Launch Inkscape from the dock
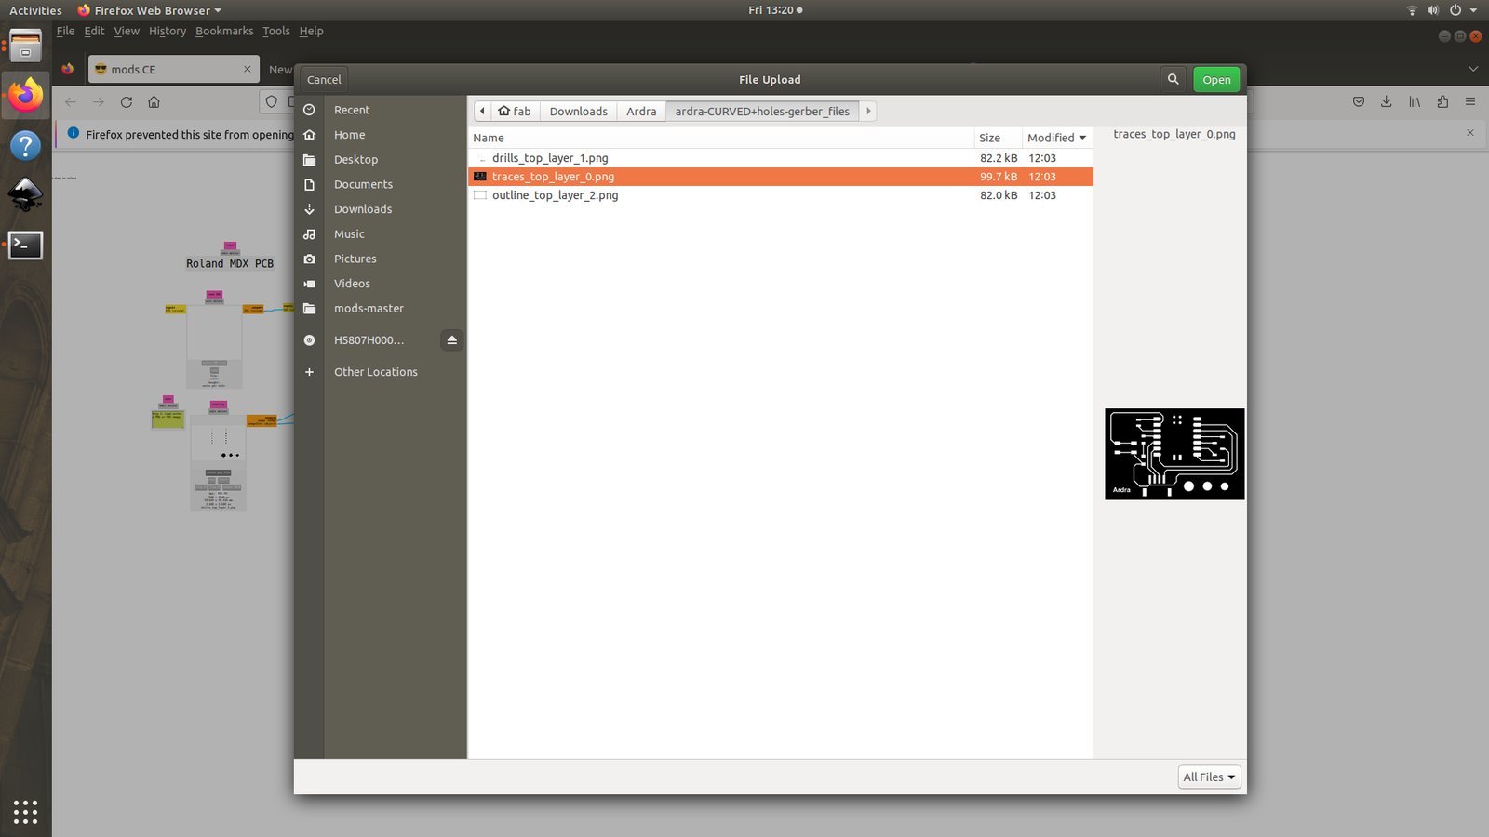The width and height of the screenshot is (1489, 837). (x=25, y=195)
